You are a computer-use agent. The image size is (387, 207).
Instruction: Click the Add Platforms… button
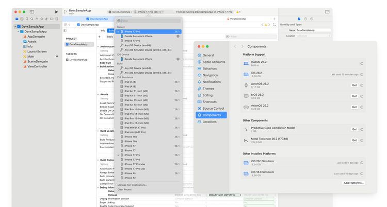pyautogui.click(x=353, y=183)
